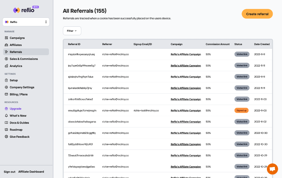This screenshot has height=178, width=282.
Task: Open Docs & Guides from sidebar
Action: [19, 122]
